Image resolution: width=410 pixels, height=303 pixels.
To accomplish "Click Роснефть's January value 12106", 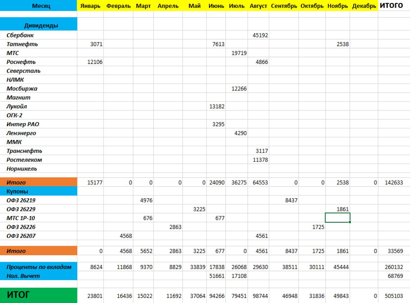I will 95,62.
